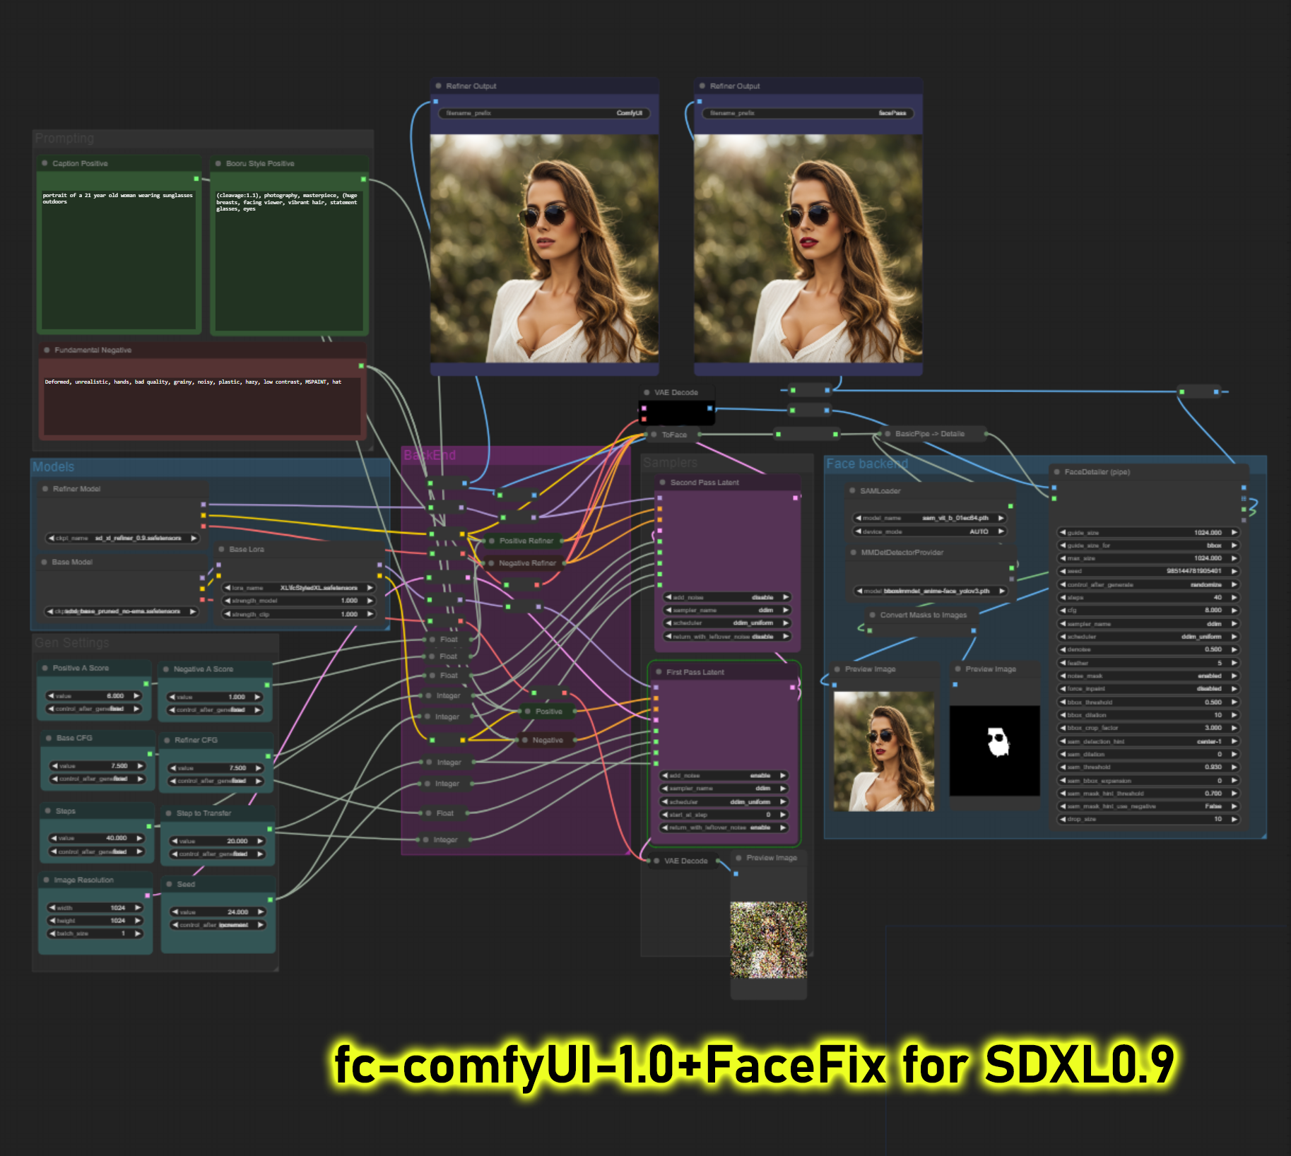Select the Face backend group title
This screenshot has width=1291, height=1156.
coord(867,464)
